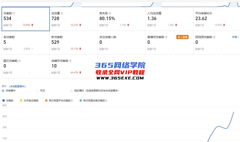Select the 所有事件 radio button

point(3,91)
